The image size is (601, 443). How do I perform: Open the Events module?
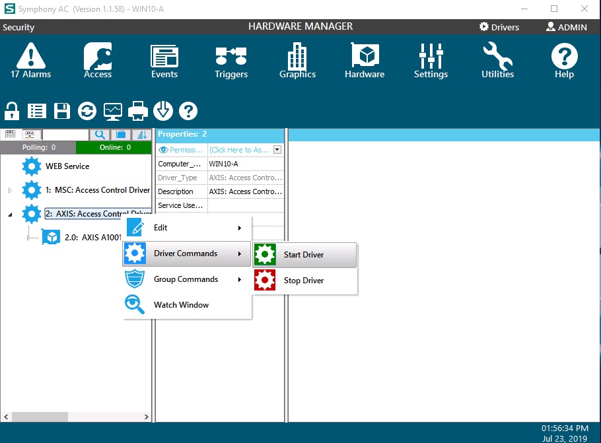point(164,61)
